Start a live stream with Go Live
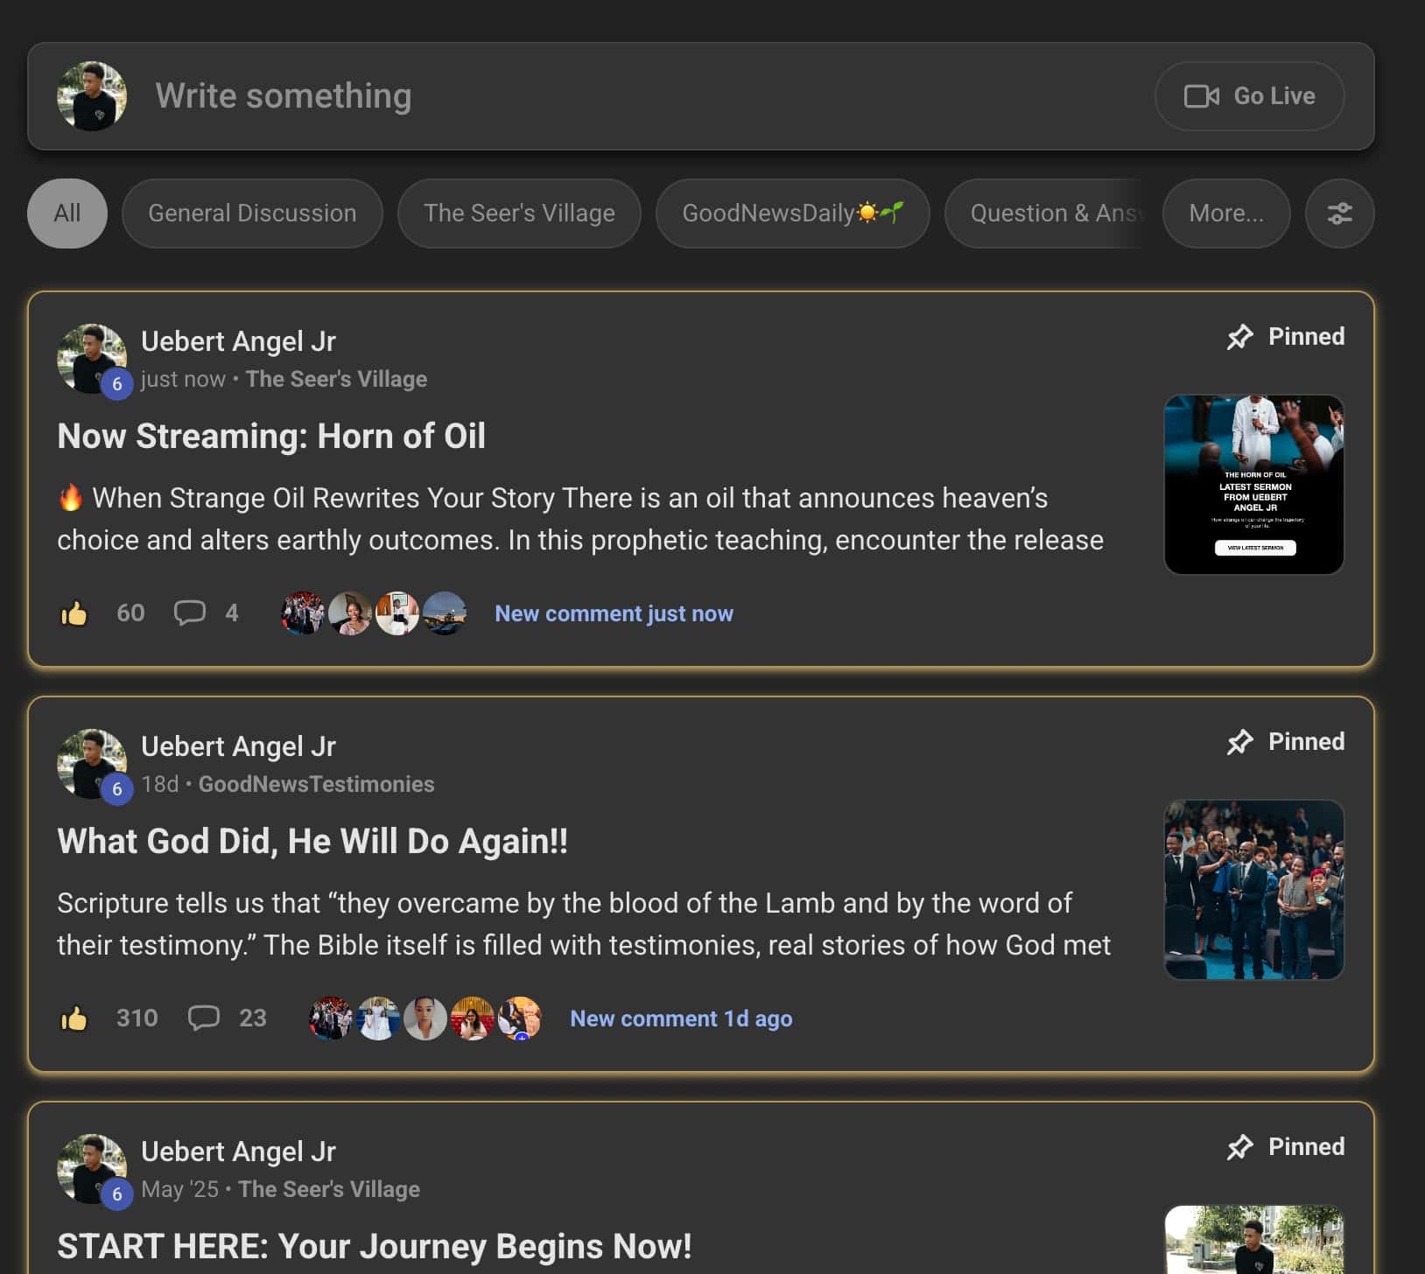Screen dimensions: 1425x1274 1249,96
